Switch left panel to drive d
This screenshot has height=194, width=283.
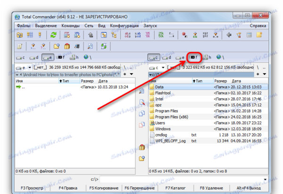point(34,58)
